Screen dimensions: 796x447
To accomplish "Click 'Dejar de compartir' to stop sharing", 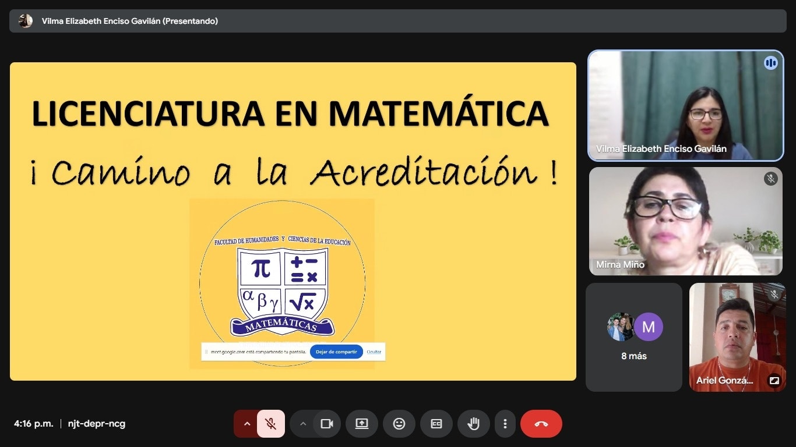I will (336, 352).
